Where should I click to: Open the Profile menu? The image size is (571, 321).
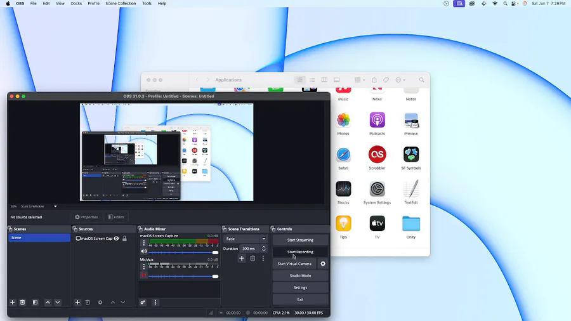[x=94, y=3]
